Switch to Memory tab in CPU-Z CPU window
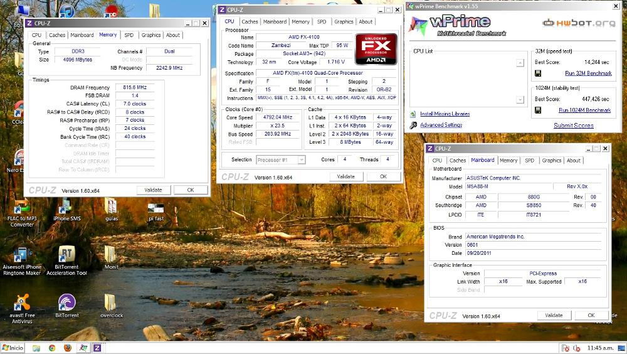The image size is (627, 354). click(x=300, y=21)
